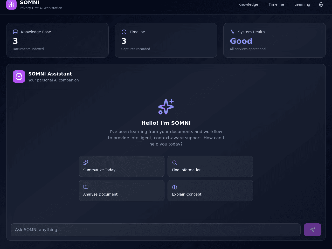332x249 pixels.
Task: Open the Knowledge Base documents card
Action: 57,40
